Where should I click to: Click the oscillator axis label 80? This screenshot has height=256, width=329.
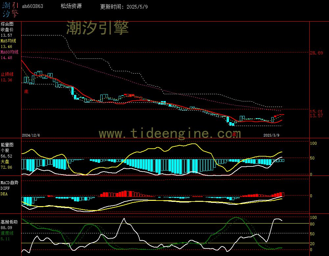[312, 224]
